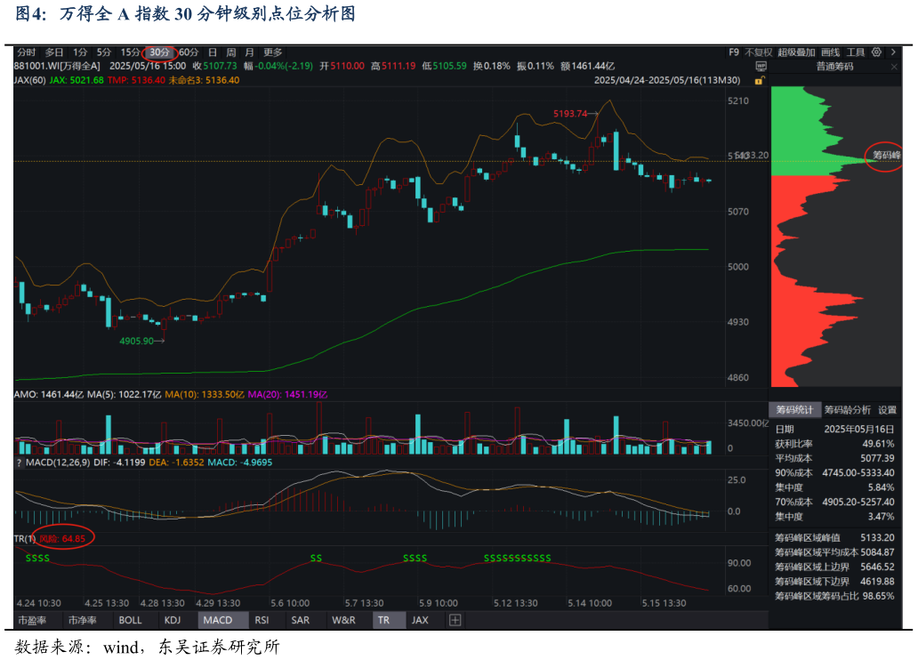Click the question mark beside MACD(12,26,9)
The width and height of the screenshot is (918, 660).
point(19,463)
